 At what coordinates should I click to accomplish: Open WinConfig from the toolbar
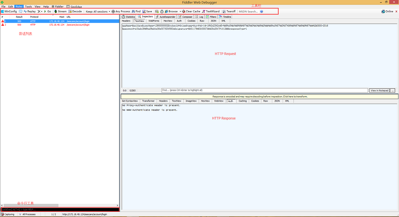pos(9,11)
